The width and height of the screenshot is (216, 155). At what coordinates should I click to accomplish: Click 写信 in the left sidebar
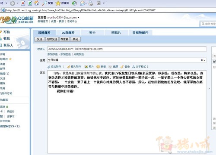[x=6, y=32]
